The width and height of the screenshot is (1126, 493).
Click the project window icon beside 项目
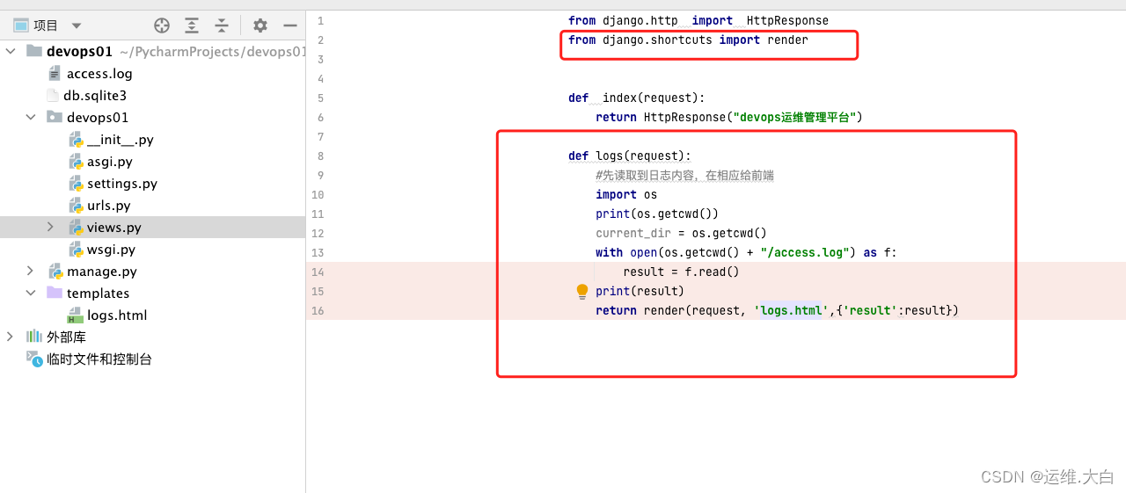(20, 25)
